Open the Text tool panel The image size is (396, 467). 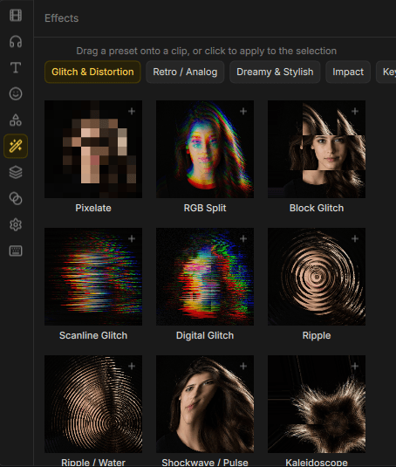coord(16,67)
